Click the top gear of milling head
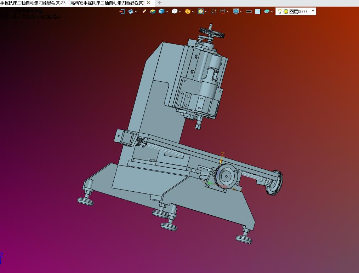The height and width of the screenshot is (273, 359). [212, 32]
